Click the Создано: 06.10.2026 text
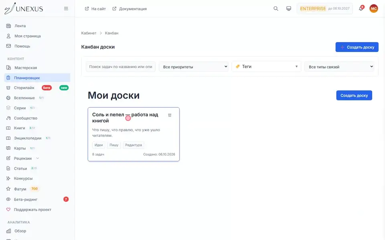385x240 pixels. tap(159, 154)
